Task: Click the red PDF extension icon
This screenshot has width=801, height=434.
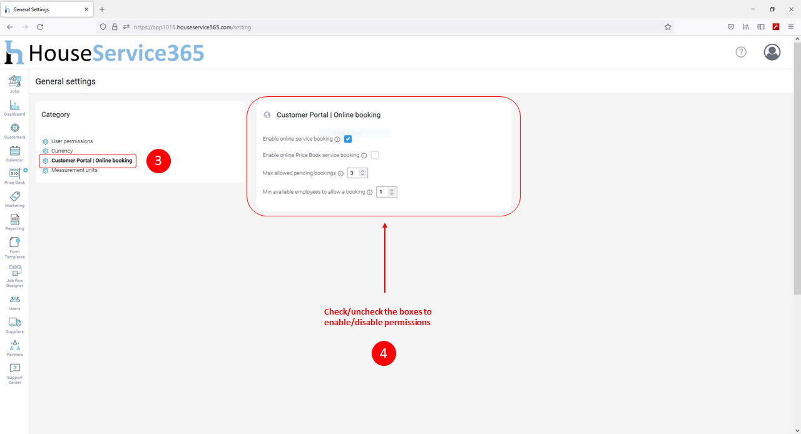Action: 776,27
